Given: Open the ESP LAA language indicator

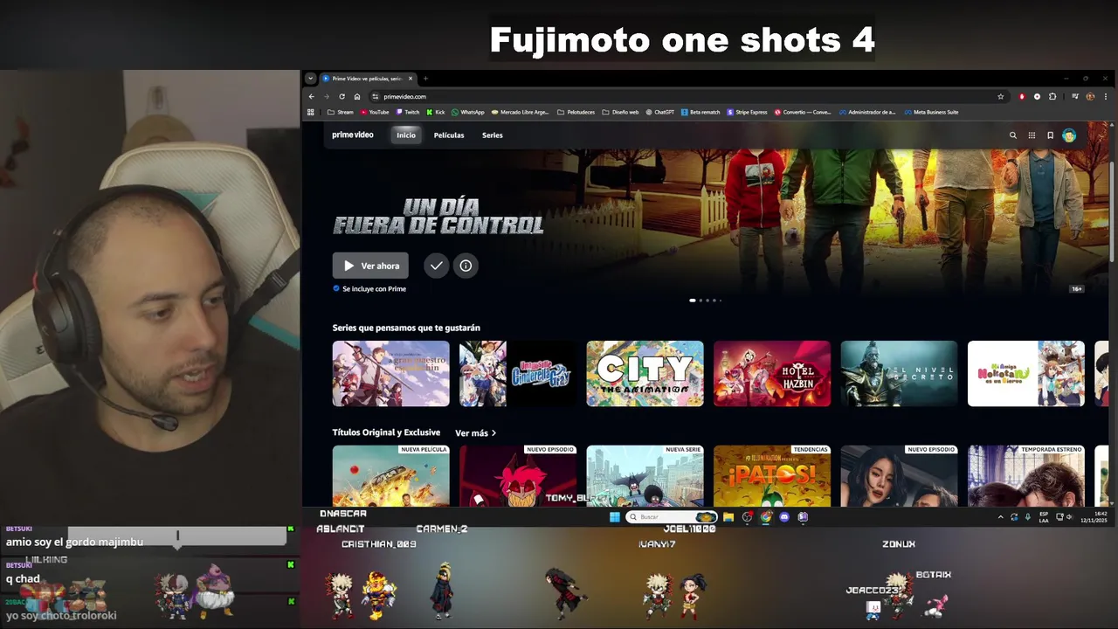Looking at the screenshot, I should coord(1044,515).
